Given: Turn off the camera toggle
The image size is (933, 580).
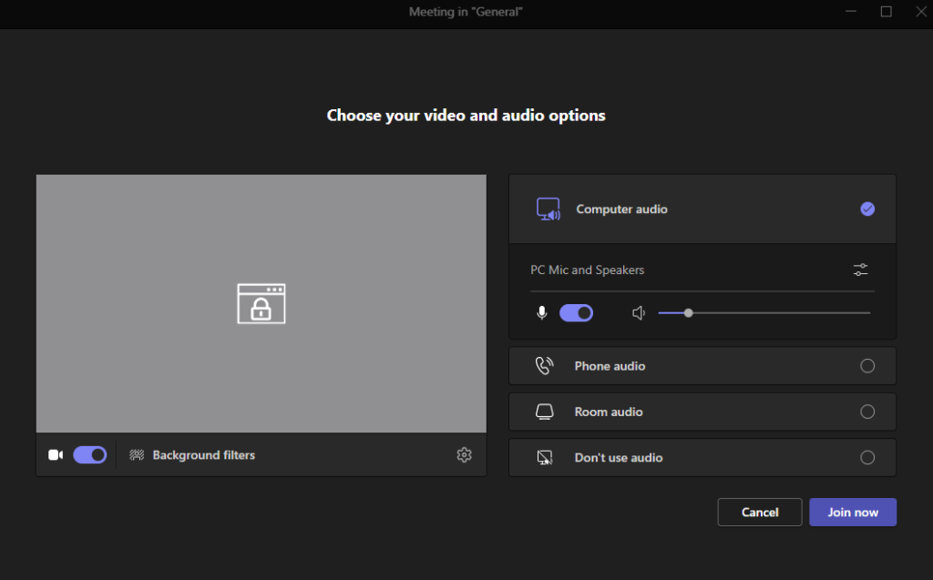Looking at the screenshot, I should pyautogui.click(x=89, y=454).
